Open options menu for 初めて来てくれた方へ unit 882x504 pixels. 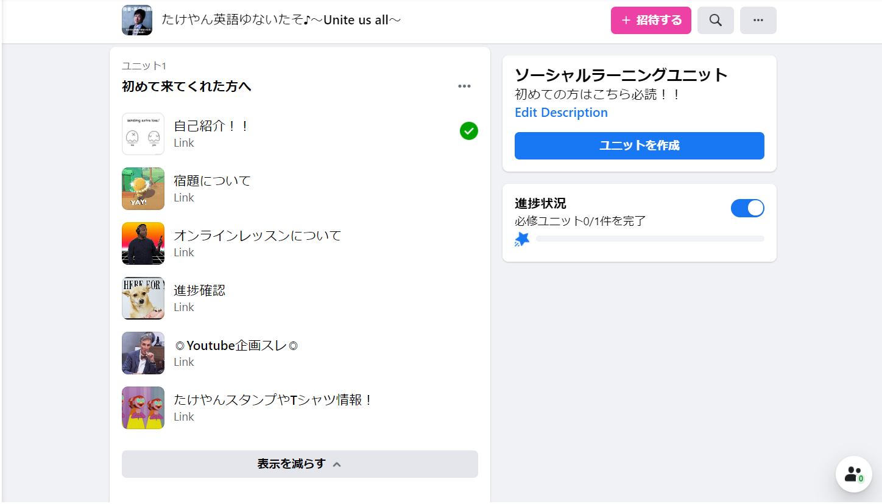point(464,86)
